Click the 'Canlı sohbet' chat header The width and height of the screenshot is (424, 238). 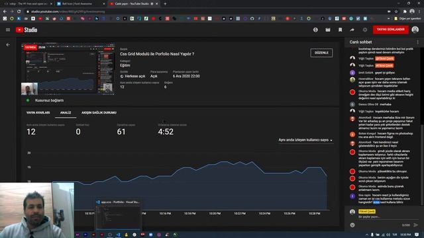360,42
